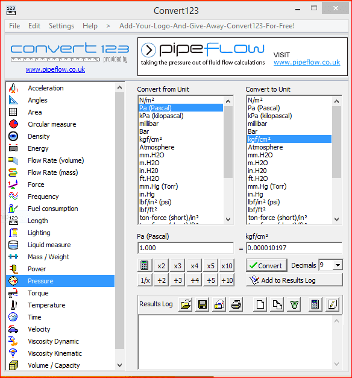Open the Frequency category
Image resolution: width=352 pixels, height=378 pixels.
point(60,197)
